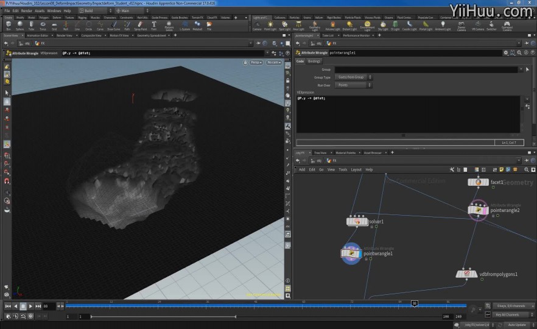The width and height of the screenshot is (537, 329).
Task: Add an Area Light from the shelf
Action: 298,26
